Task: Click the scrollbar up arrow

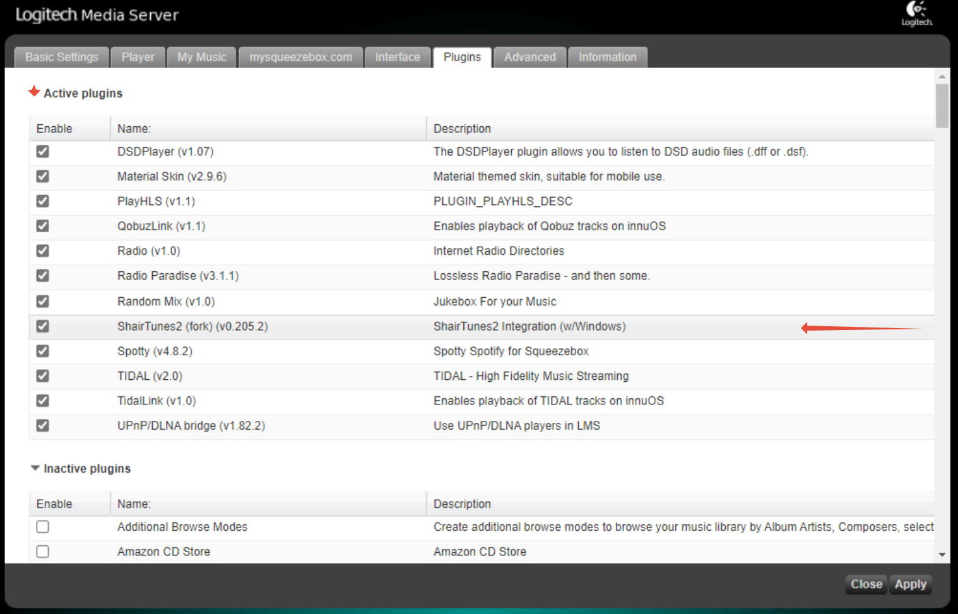Action: pos(942,76)
